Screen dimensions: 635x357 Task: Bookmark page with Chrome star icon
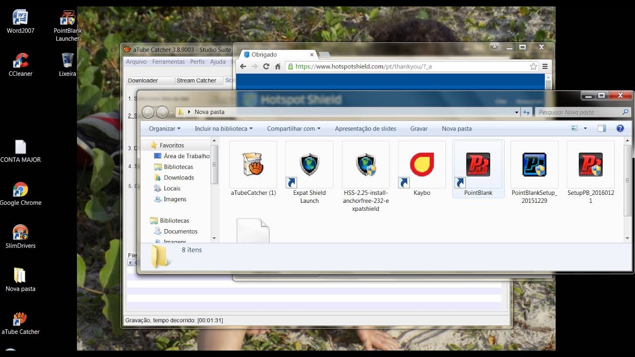point(533,66)
